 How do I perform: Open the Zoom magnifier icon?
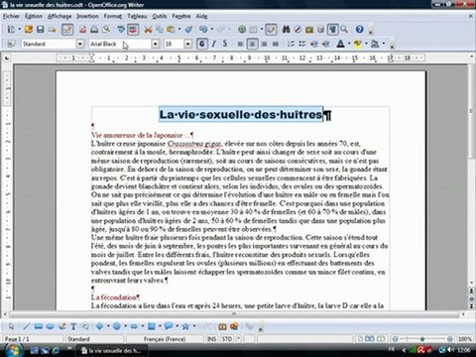344,30
